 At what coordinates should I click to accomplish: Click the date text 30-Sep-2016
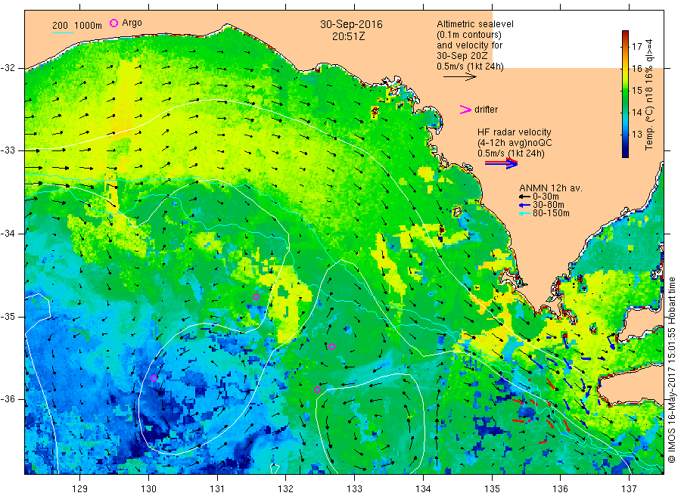click(x=351, y=24)
